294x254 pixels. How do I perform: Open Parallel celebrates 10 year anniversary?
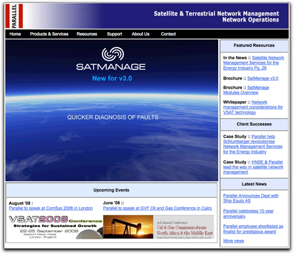(x=249, y=214)
